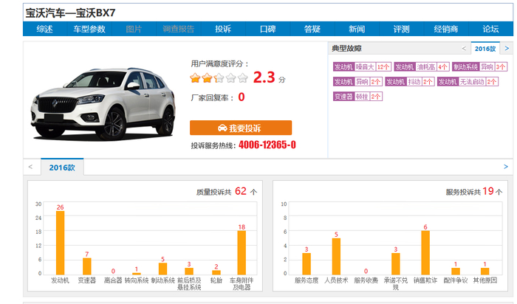
Task: Select the 经销商 navigation item
Action: click(446, 29)
